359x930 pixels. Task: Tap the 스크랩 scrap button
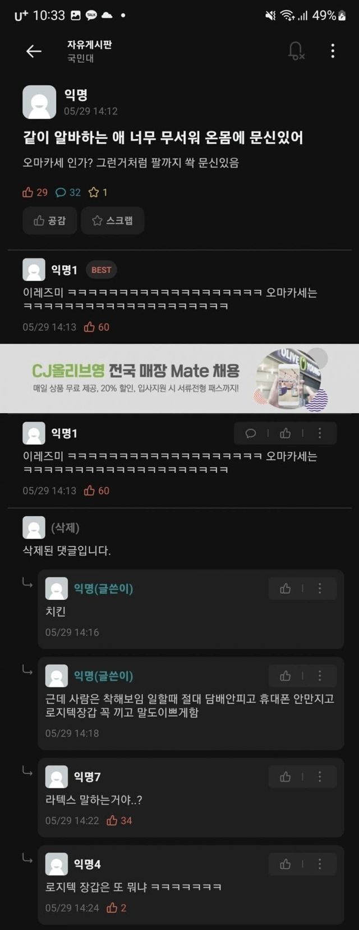click(112, 220)
